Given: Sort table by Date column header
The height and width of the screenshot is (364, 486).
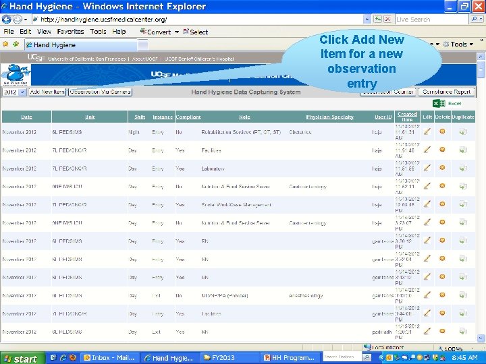Looking at the screenshot, I should pyautogui.click(x=26, y=117).
